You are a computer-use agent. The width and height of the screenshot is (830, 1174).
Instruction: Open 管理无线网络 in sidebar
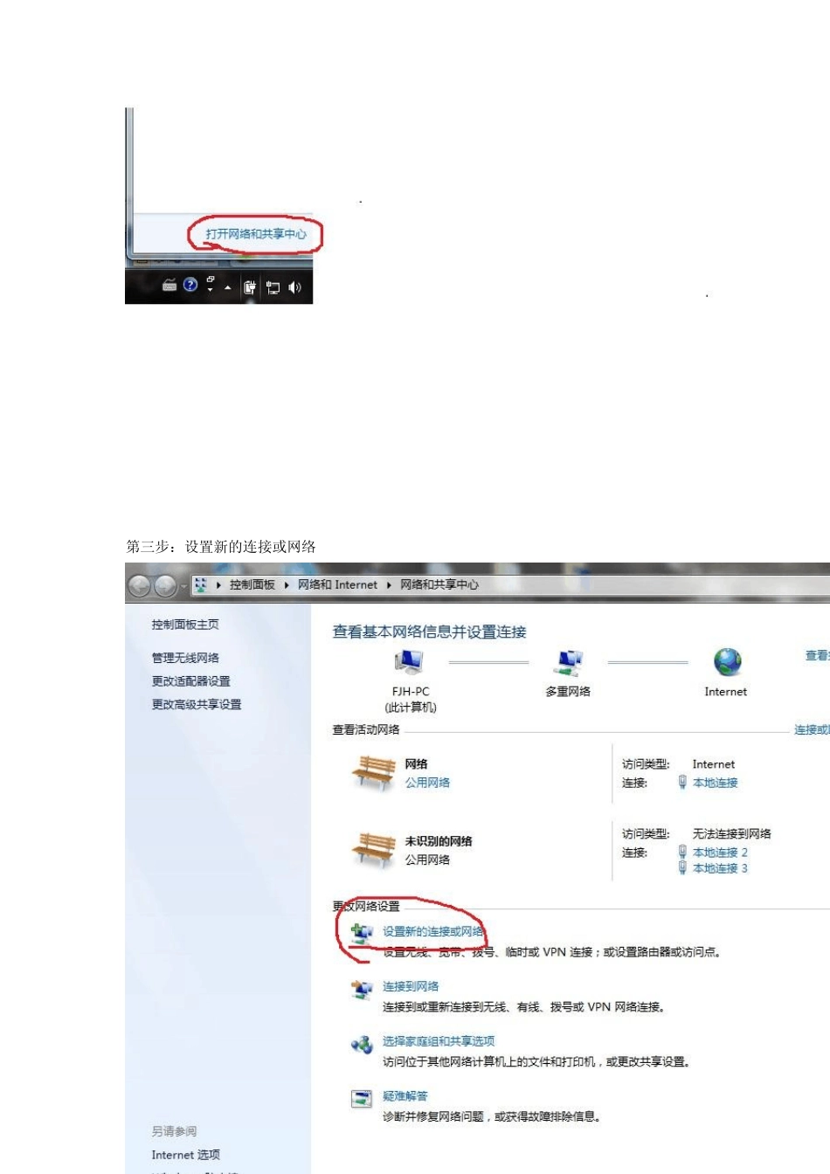(x=185, y=658)
